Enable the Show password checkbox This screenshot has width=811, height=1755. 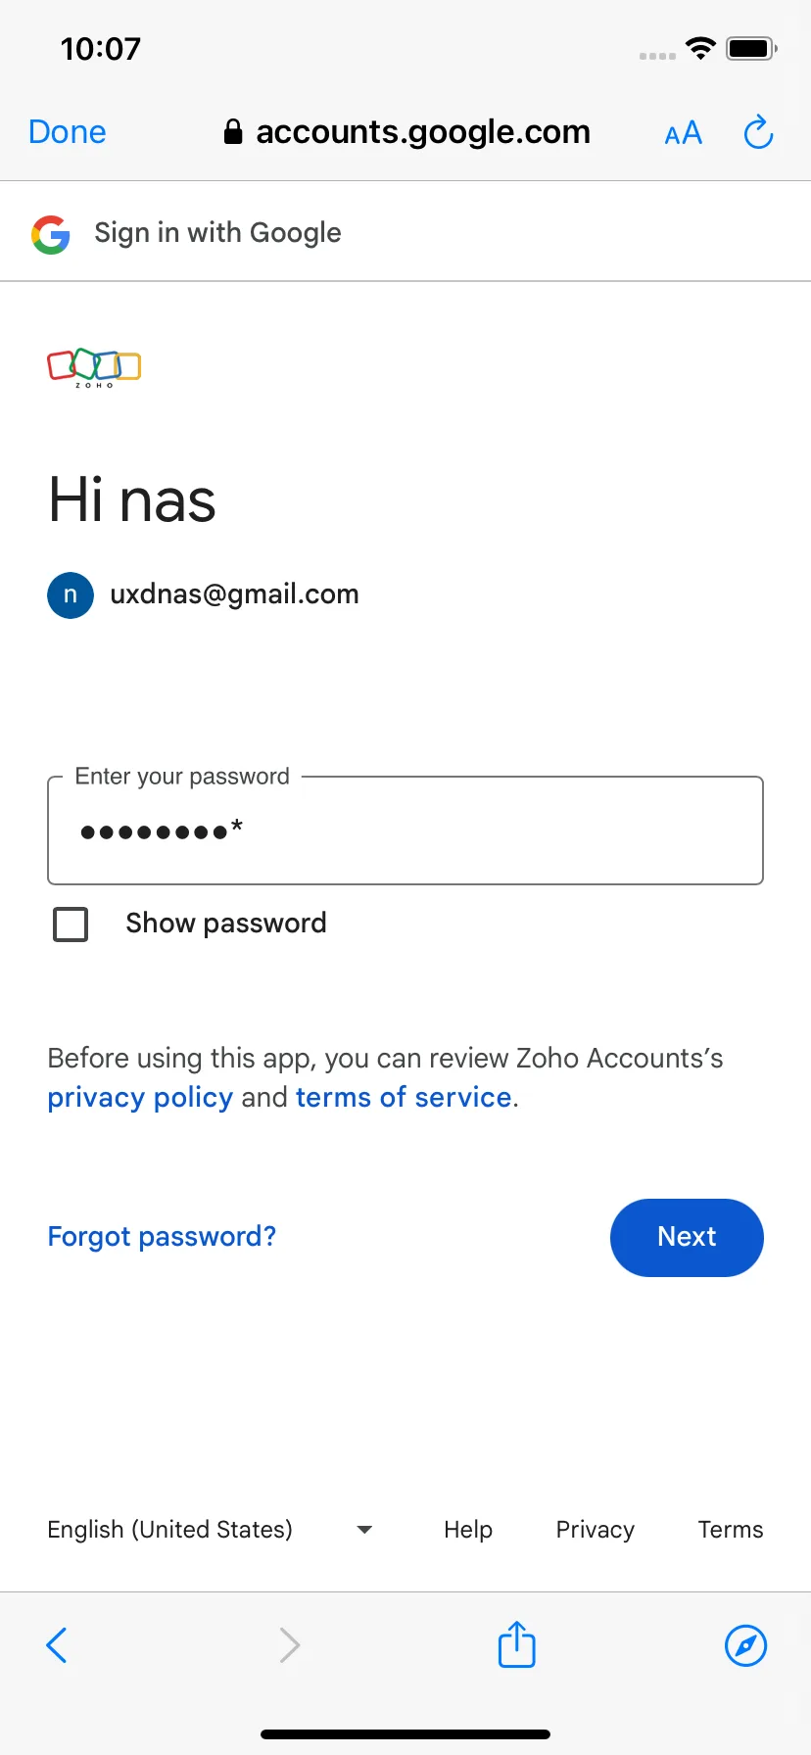71,924
